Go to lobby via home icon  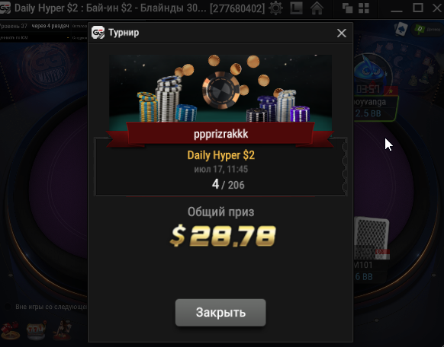[x=317, y=8]
